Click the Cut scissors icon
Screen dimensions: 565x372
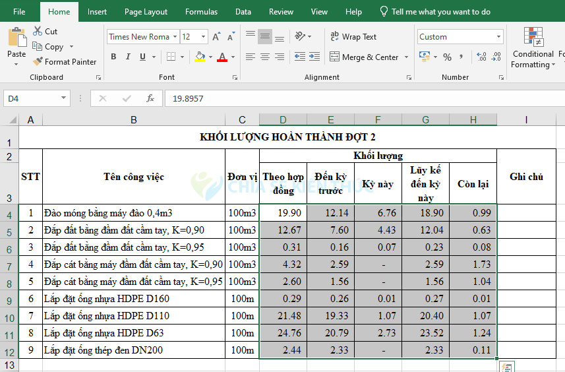[x=38, y=31]
